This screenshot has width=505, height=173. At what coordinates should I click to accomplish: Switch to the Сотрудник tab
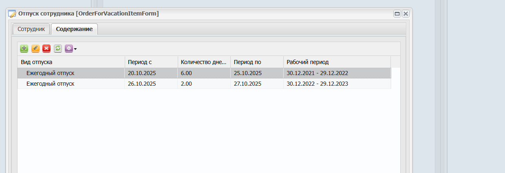coord(31,29)
